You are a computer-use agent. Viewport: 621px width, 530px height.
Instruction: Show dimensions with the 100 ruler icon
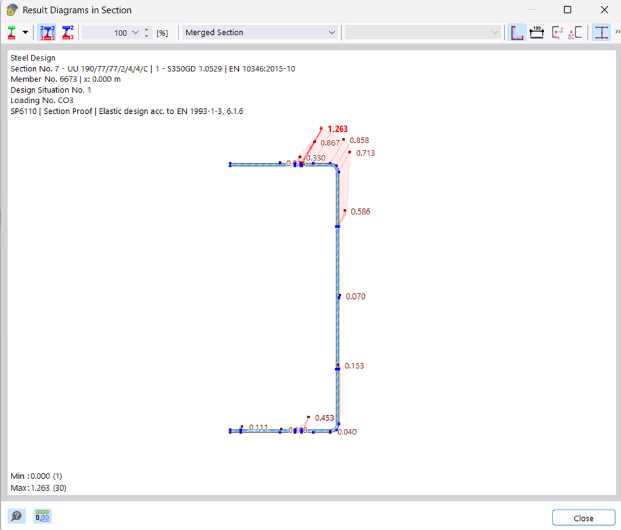(537, 33)
